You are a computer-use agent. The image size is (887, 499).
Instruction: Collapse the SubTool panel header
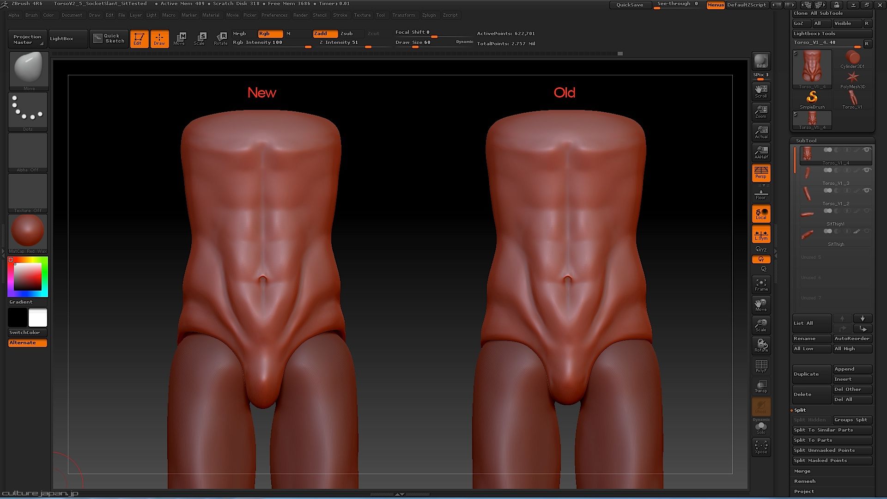[806, 140]
